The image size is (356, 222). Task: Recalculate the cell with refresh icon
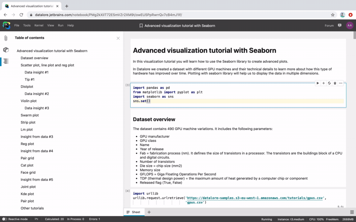pyautogui.click(x=329, y=83)
